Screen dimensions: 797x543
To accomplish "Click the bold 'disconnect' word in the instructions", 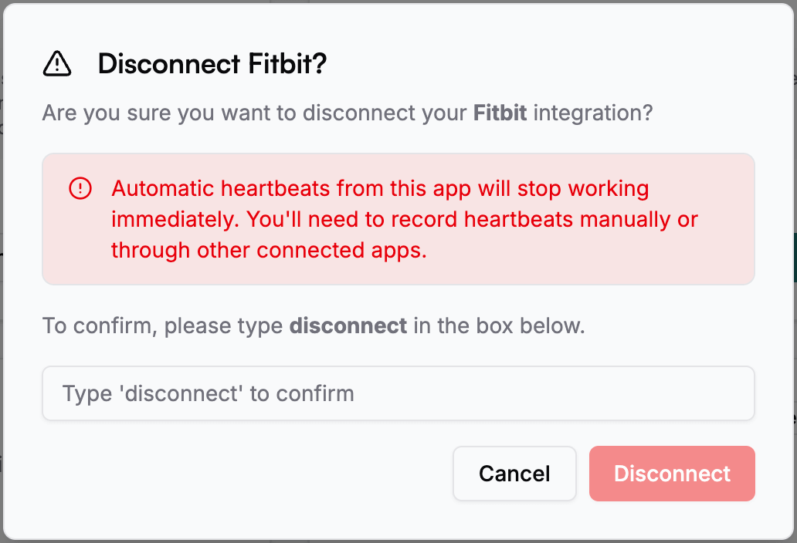I will tap(348, 325).
